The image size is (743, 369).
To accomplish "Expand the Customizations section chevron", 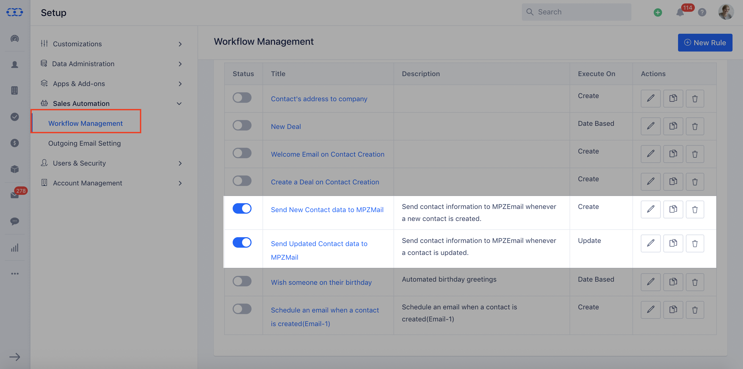I will pyautogui.click(x=180, y=44).
